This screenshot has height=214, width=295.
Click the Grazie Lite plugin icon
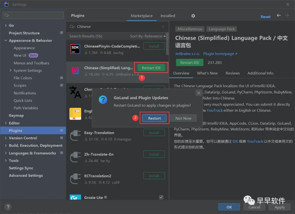click(75, 197)
